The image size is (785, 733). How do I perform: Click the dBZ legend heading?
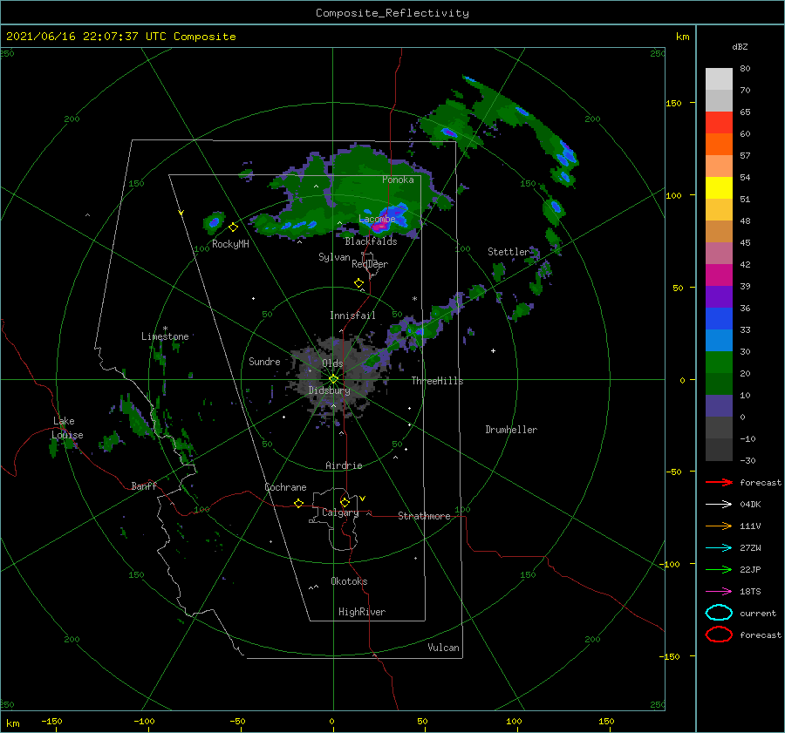[x=740, y=47]
